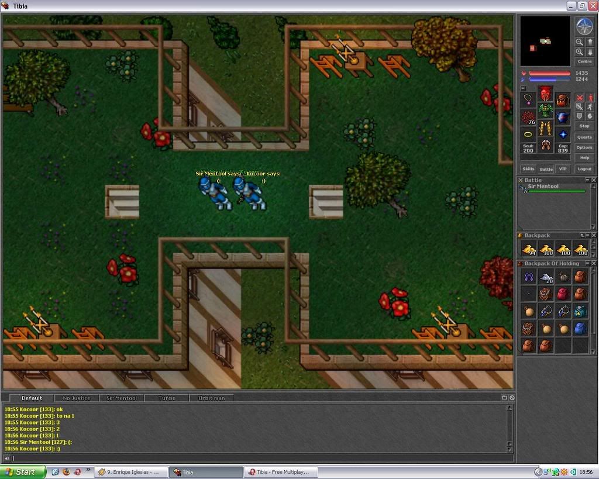This screenshot has width=599, height=479.
Task: Click the boots equipment slot
Action: pyautogui.click(x=546, y=145)
